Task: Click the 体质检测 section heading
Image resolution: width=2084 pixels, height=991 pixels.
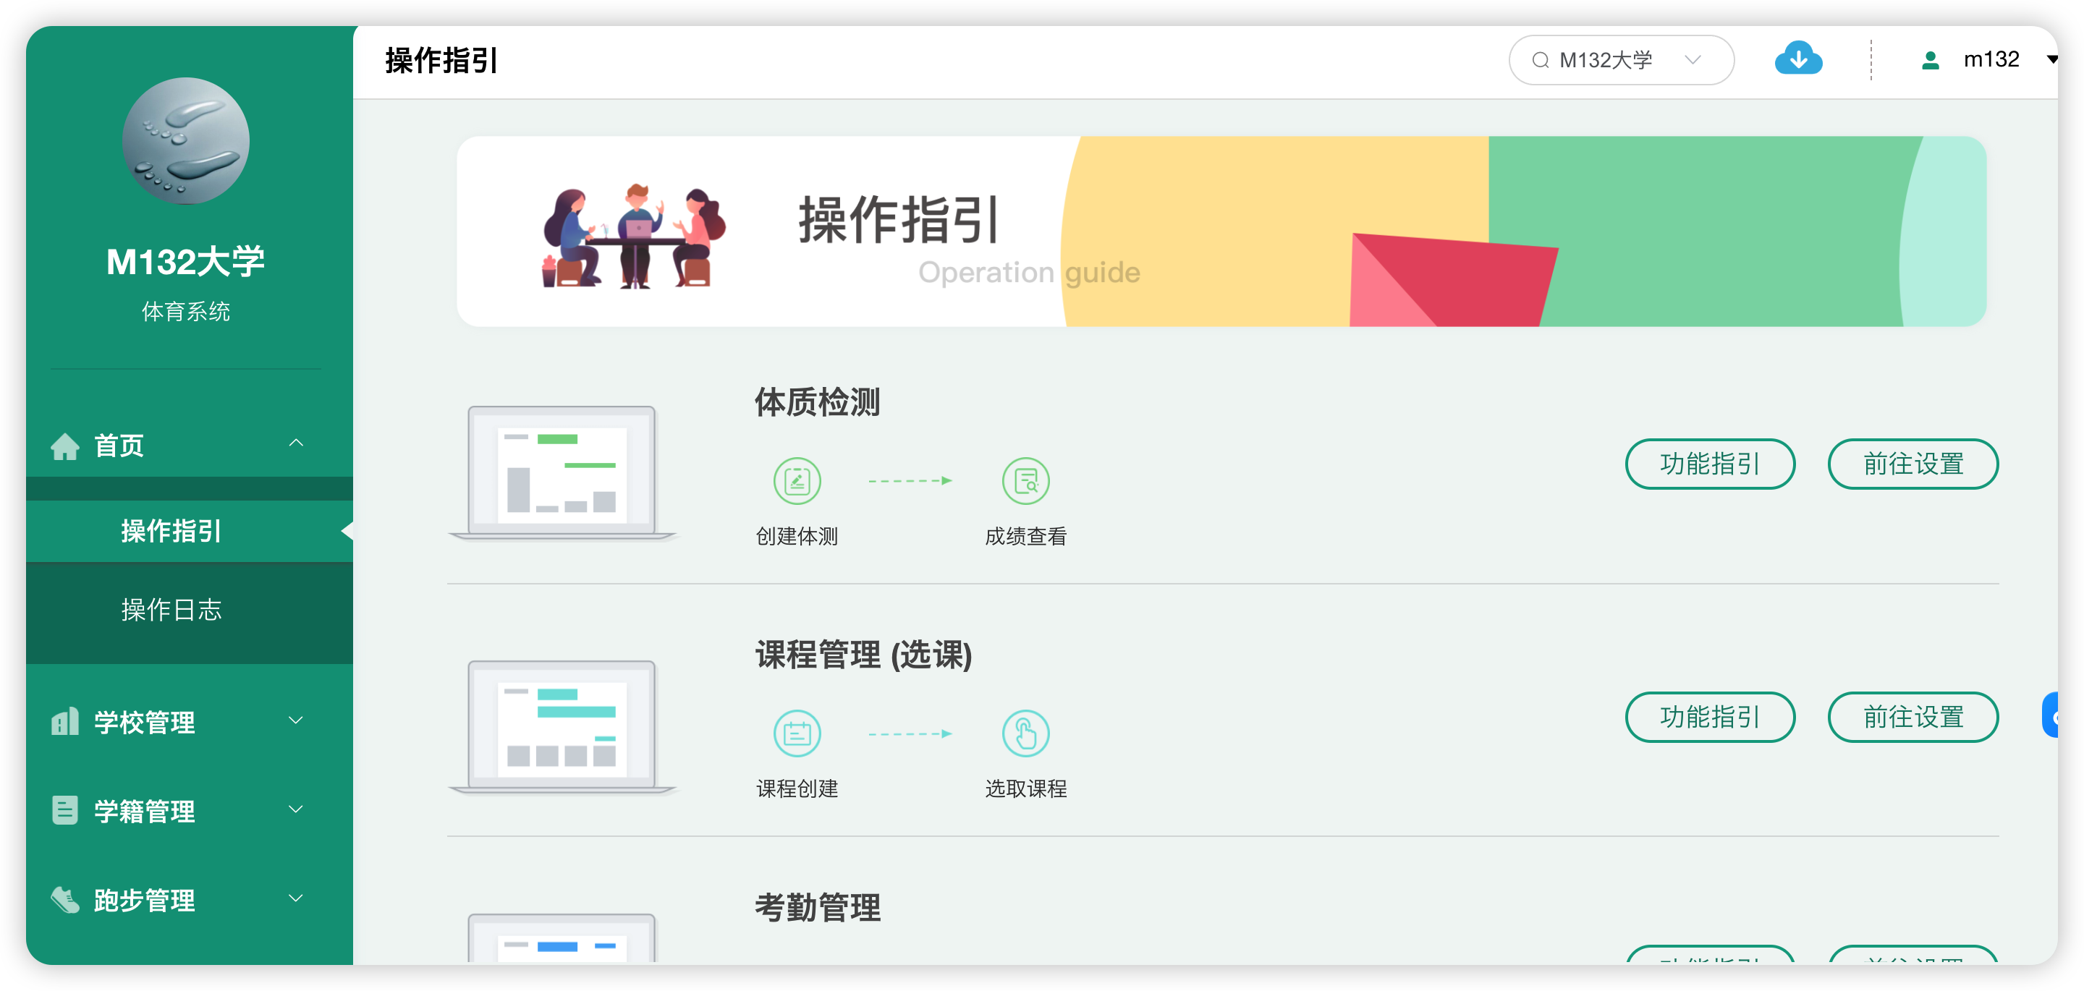Action: pyautogui.click(x=817, y=401)
